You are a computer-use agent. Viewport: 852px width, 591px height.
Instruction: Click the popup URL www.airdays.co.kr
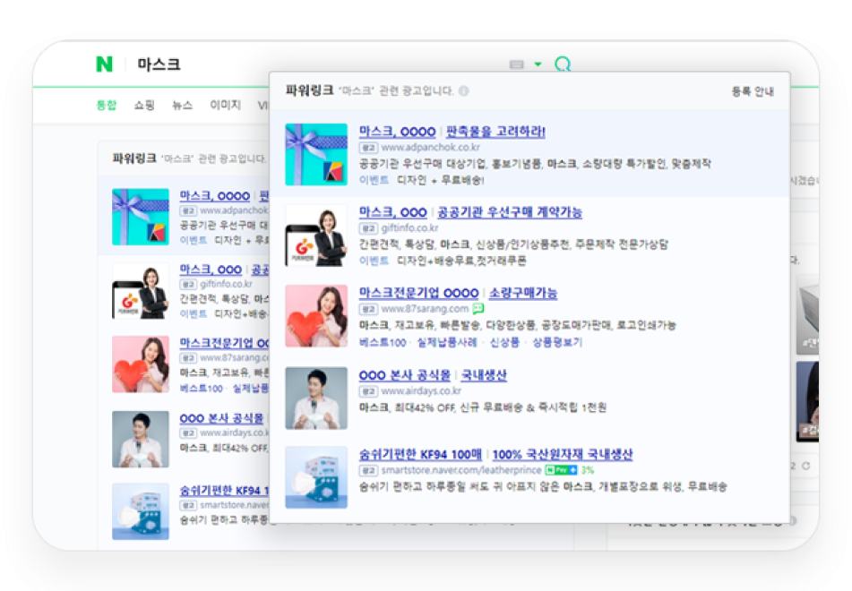tap(421, 390)
